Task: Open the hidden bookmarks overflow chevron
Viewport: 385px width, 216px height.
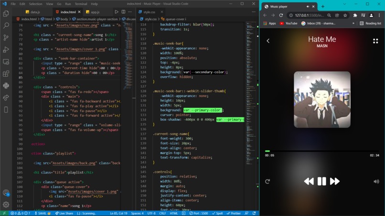Action: click(x=353, y=23)
